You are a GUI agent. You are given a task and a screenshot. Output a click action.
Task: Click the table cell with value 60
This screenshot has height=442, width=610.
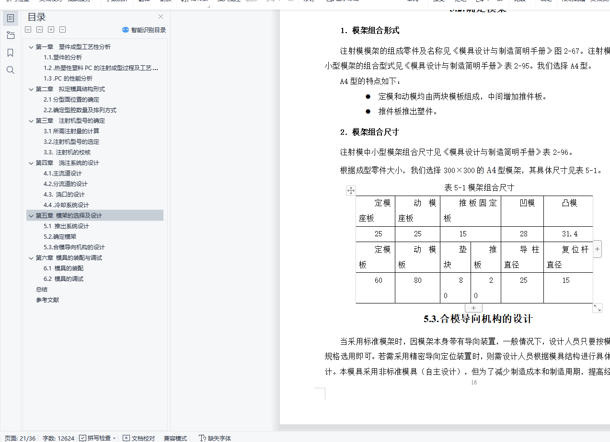(x=376, y=288)
